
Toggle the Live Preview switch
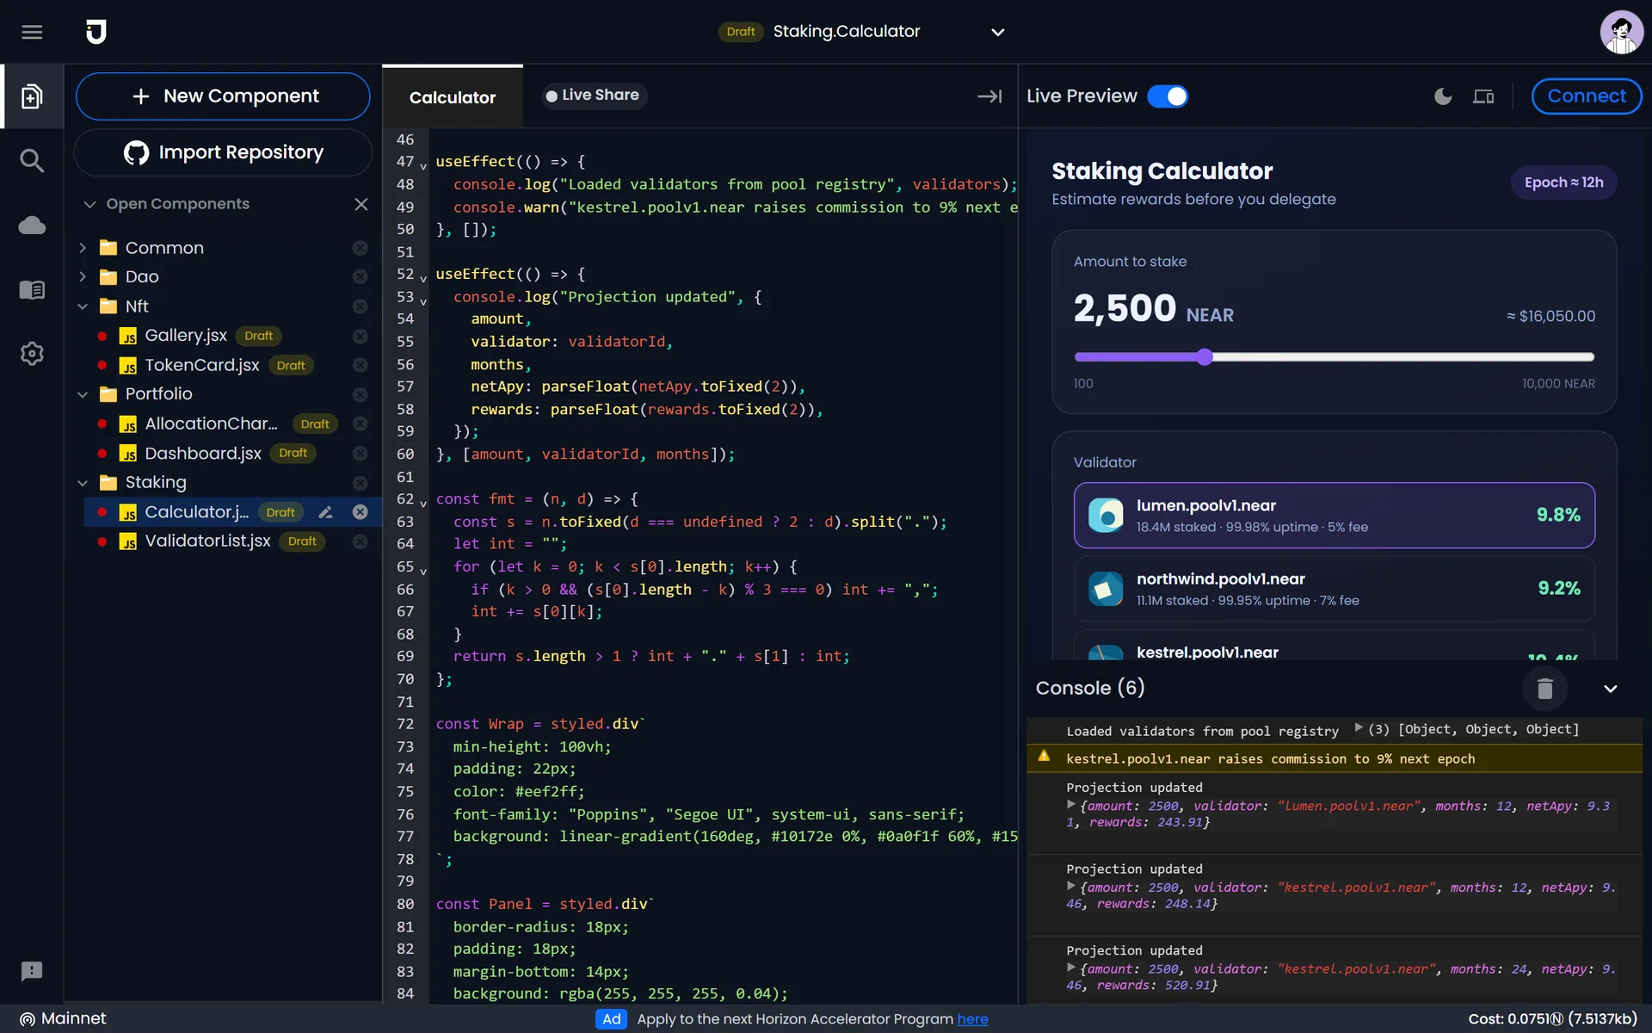pos(1168,96)
